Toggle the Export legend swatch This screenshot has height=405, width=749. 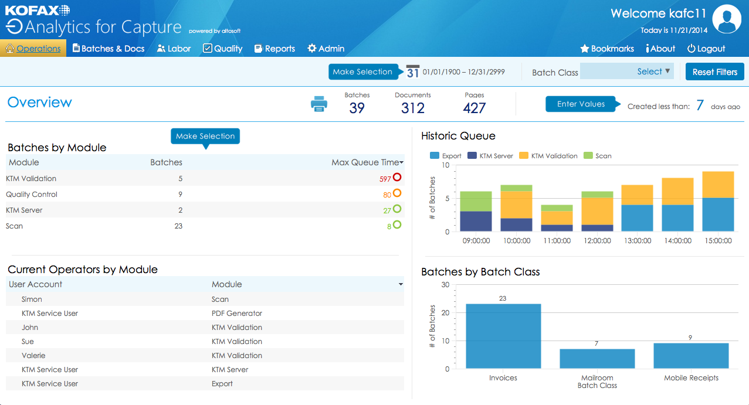(435, 156)
